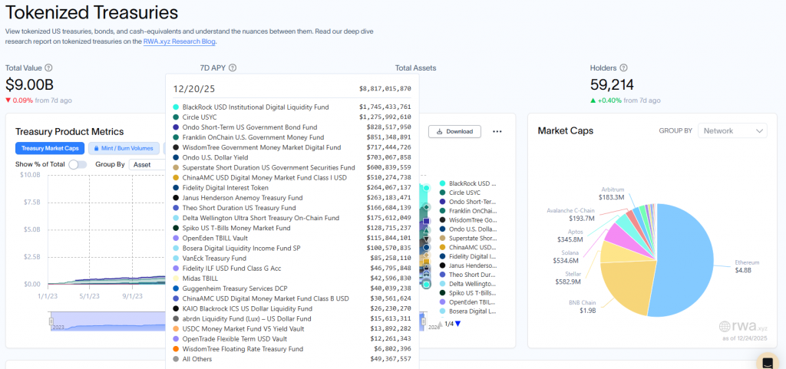This screenshot has height=369, width=786.
Task: Click the Delta Wellingto... legend entry
Action: click(467, 283)
